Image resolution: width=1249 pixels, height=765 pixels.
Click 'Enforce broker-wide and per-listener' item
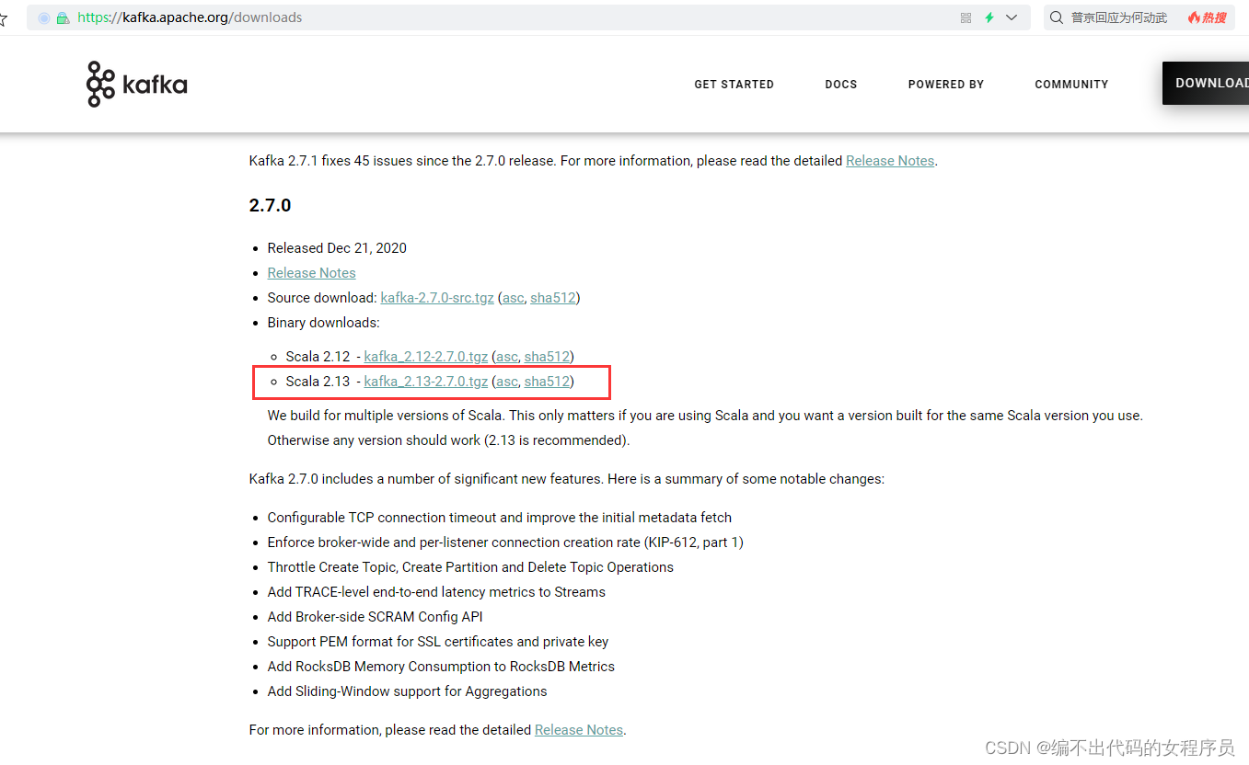(x=505, y=542)
